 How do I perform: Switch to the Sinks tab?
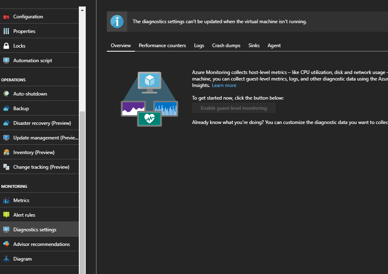pos(254,46)
